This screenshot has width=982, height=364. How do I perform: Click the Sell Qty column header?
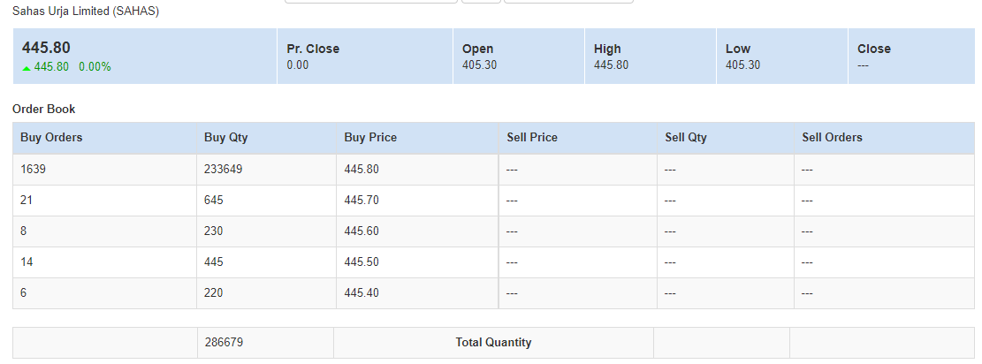click(x=686, y=138)
